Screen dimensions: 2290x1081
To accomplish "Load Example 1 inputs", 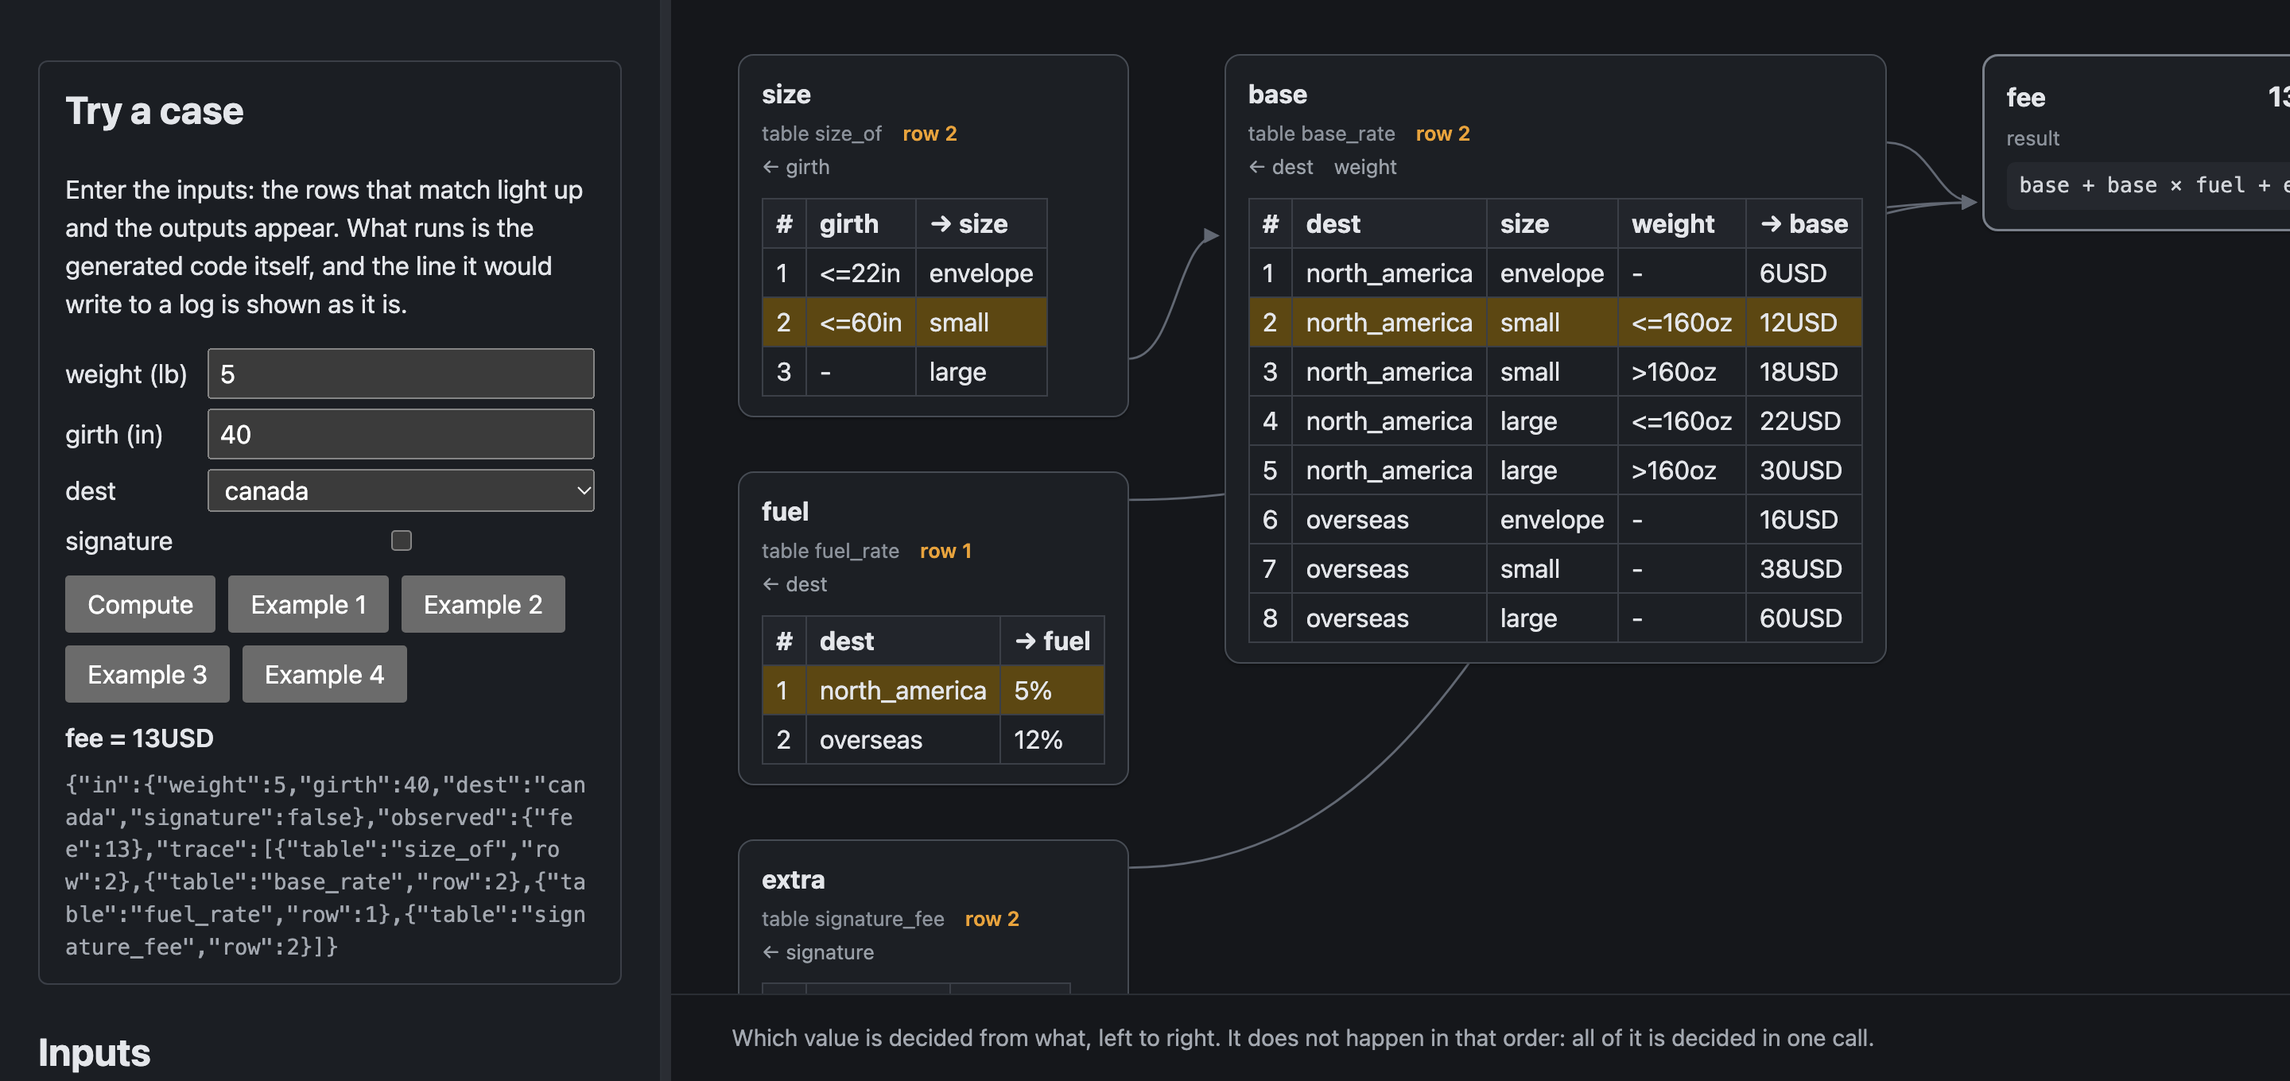I will (308, 605).
